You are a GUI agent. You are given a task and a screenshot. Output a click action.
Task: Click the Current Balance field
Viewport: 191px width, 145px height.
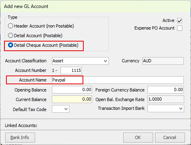72,99
